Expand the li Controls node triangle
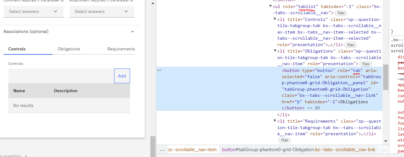The height and width of the screenshot is (157, 404). tap(275, 19)
